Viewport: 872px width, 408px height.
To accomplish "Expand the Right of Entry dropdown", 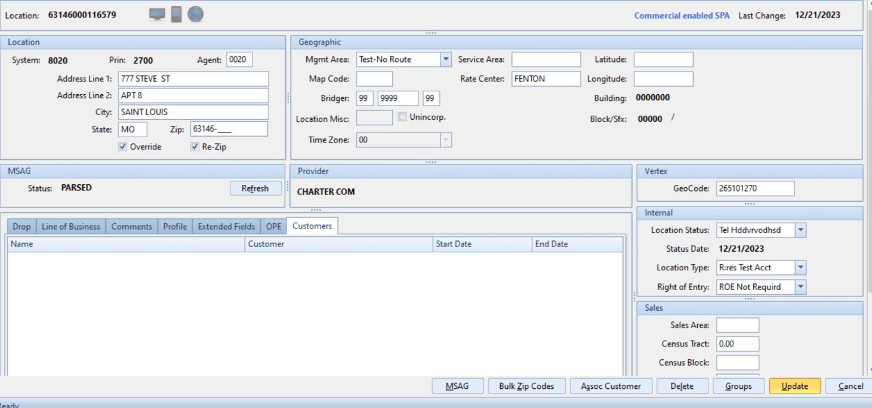I will (800, 287).
